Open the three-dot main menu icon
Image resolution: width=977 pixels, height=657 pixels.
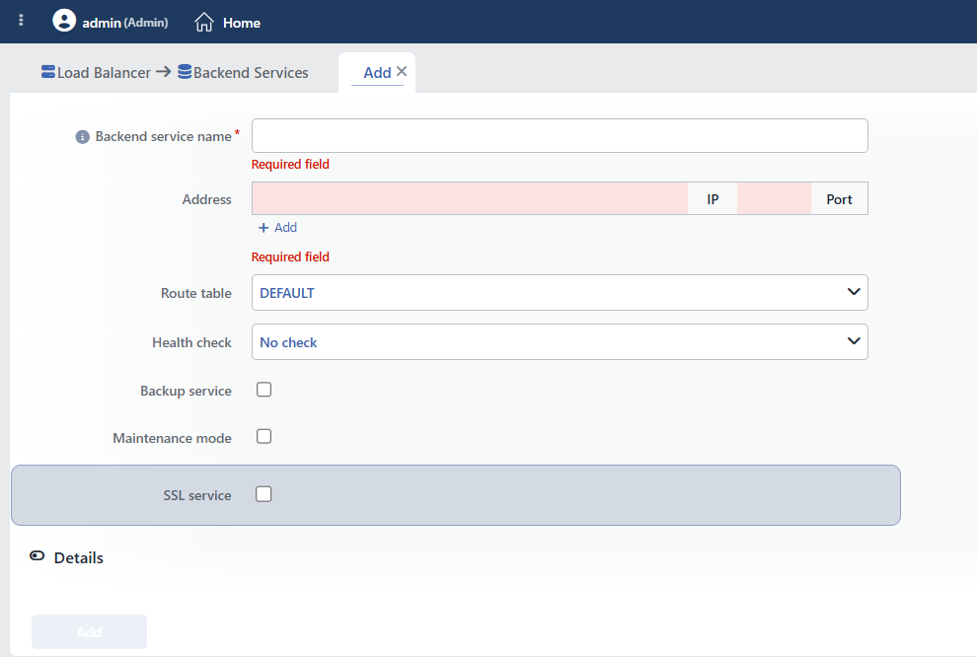point(21,21)
